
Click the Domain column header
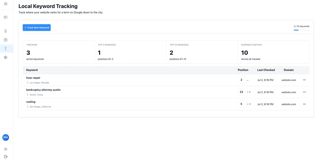289,70
